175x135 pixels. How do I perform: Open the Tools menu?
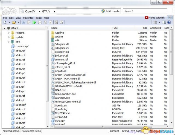click(x=39, y=18)
